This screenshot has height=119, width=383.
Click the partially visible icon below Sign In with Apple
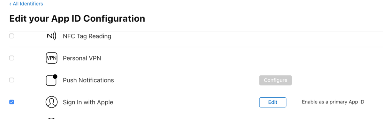coord(51,118)
